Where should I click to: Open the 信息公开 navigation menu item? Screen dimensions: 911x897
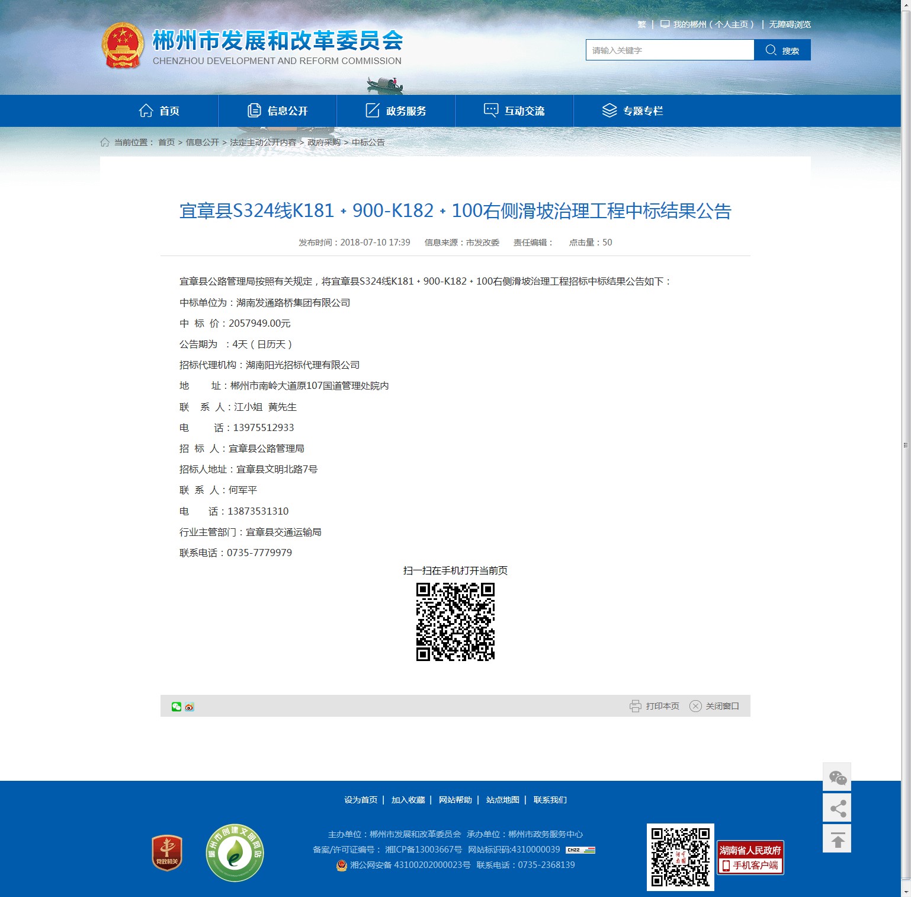278,111
